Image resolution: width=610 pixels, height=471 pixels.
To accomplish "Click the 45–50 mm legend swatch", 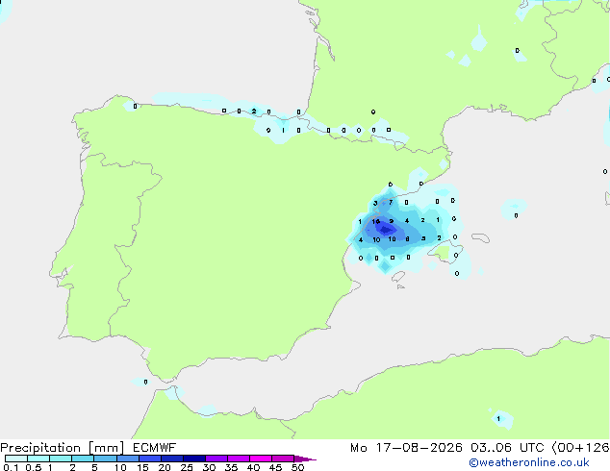I will [x=283, y=459].
